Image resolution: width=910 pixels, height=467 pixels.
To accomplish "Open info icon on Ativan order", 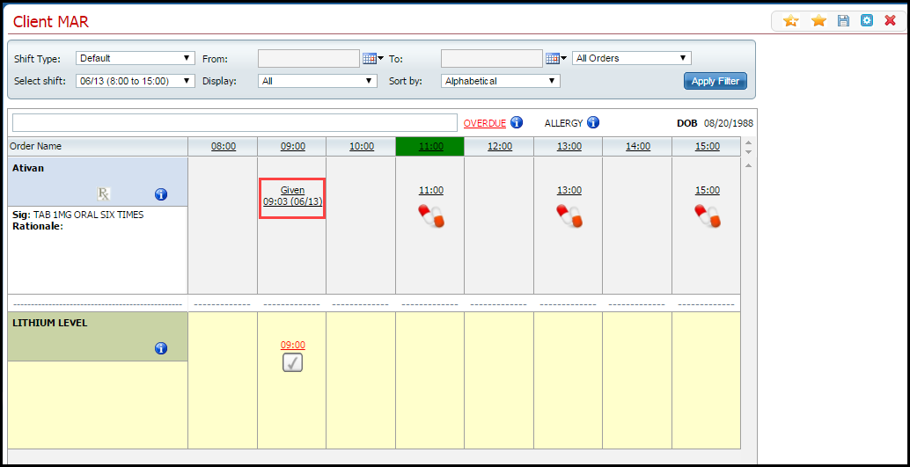I will coord(161,194).
